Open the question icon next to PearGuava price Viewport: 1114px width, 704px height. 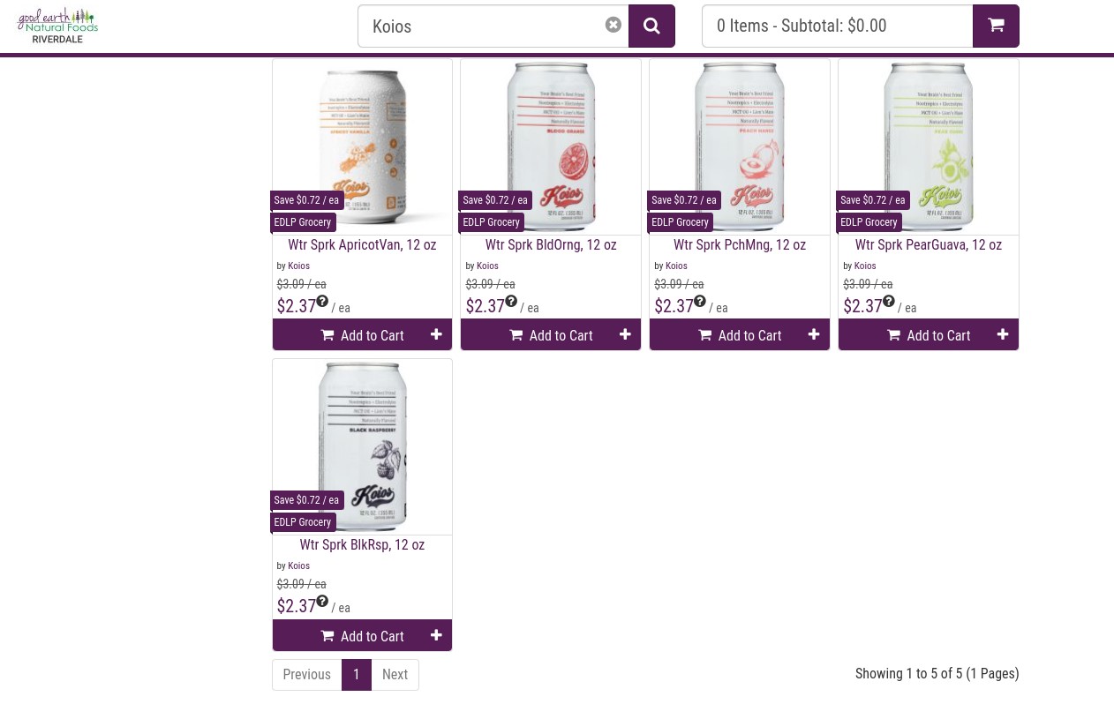[888, 301]
